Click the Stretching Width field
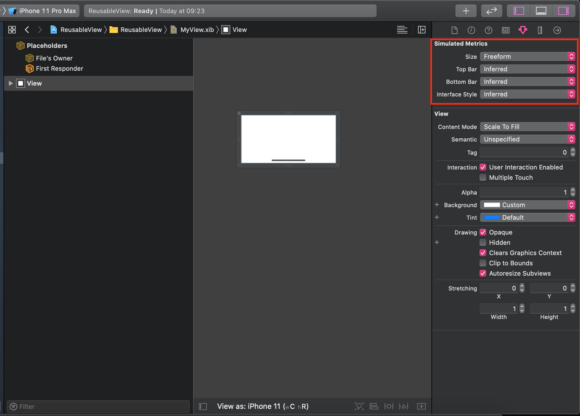This screenshot has width=580, height=416. tap(499, 309)
